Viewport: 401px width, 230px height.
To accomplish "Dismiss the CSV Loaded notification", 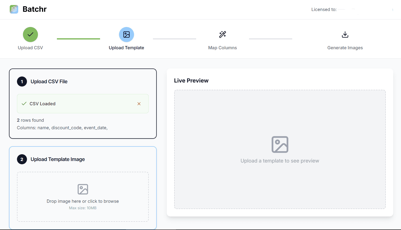I will click(x=139, y=103).
